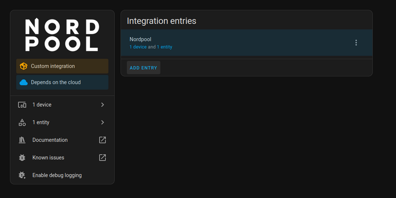The image size is (396, 198).
Task: Expand the 1 entity chevron
Action: (x=103, y=123)
